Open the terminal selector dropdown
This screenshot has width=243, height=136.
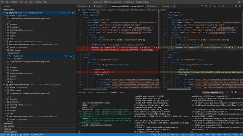pyautogui.click(x=213, y=92)
